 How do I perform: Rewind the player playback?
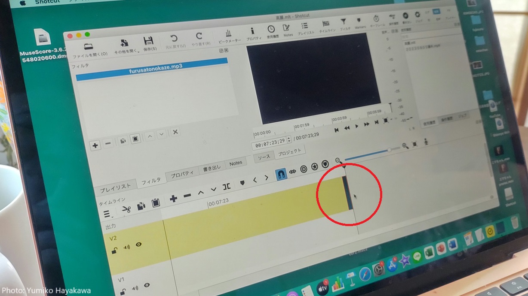point(347,128)
